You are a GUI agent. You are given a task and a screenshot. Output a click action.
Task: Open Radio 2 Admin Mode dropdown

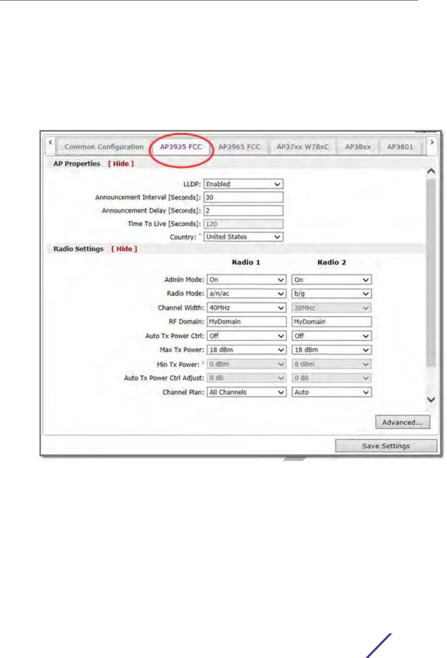[x=332, y=280]
